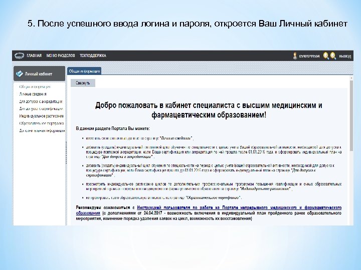Open Образовательное портфолио sidebar item

click(42, 123)
